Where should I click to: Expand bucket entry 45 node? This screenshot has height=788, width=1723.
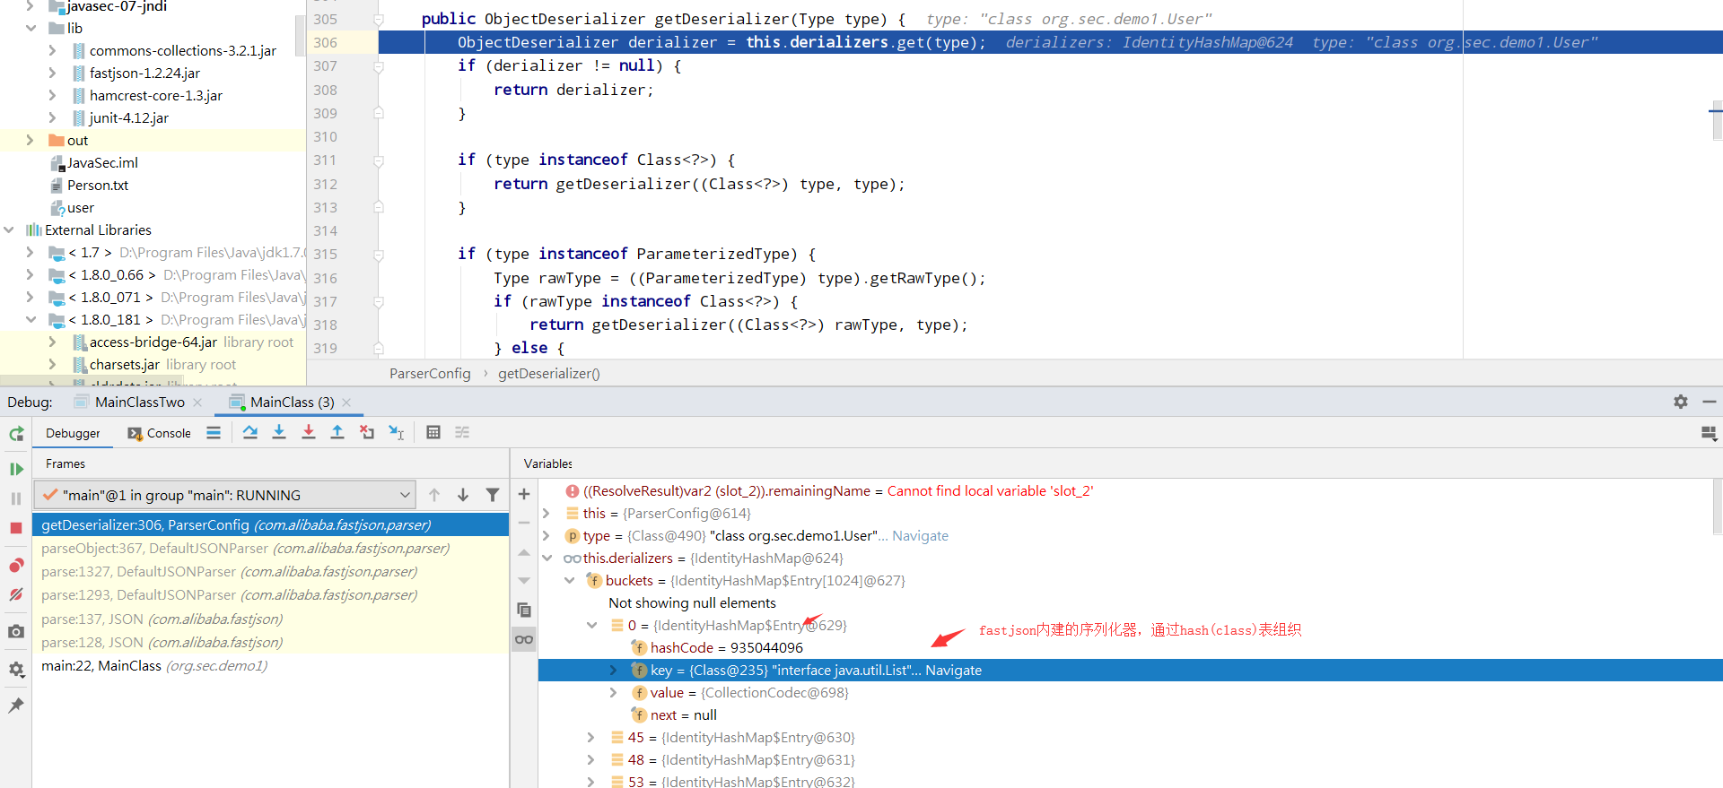(x=591, y=738)
